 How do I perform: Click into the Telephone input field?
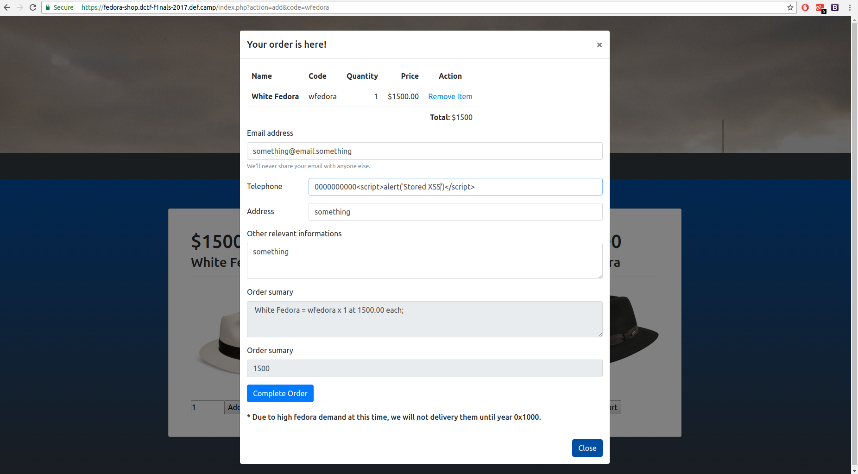point(455,187)
